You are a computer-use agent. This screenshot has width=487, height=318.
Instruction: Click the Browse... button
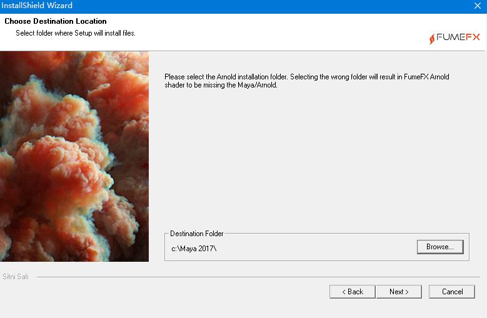440,247
